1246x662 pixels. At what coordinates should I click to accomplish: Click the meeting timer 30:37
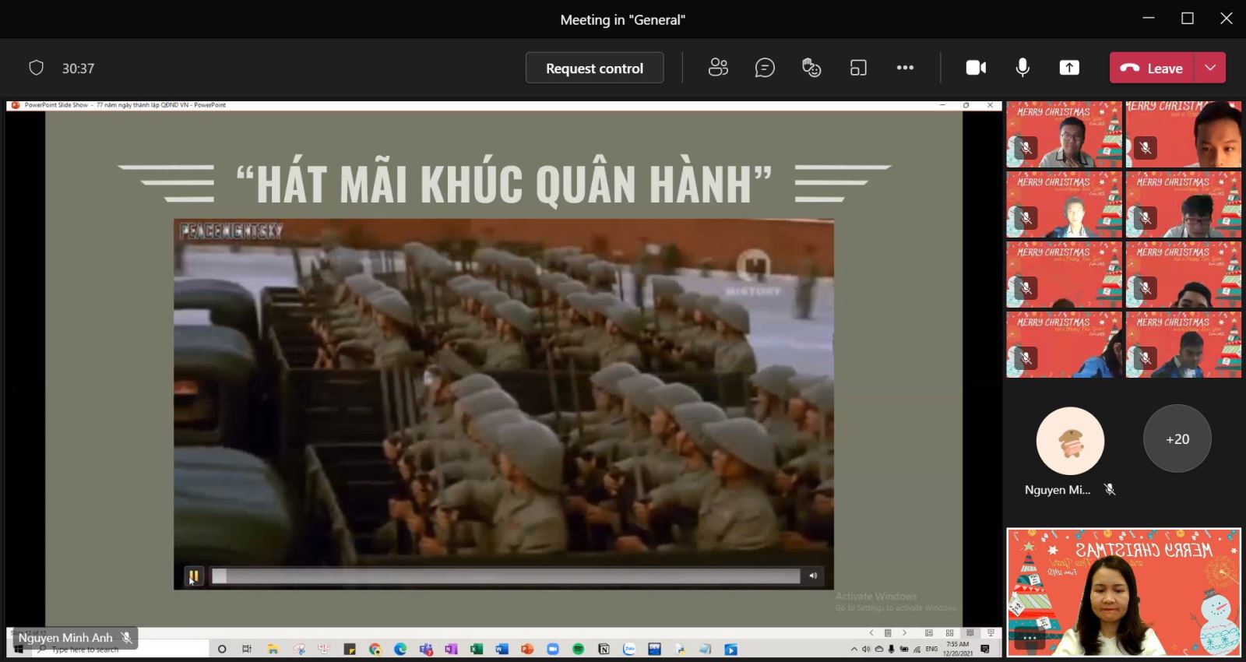pos(78,69)
